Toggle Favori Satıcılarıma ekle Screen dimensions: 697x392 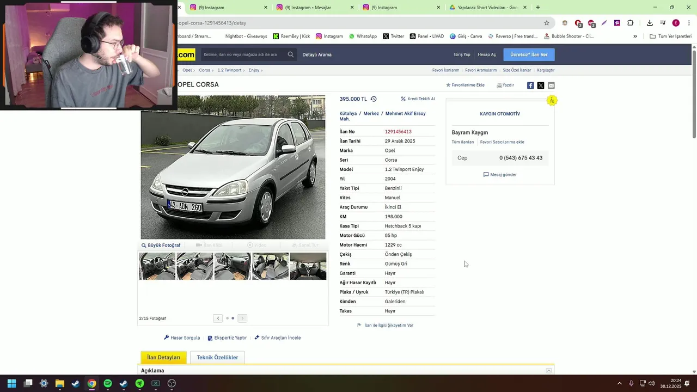[502, 142]
